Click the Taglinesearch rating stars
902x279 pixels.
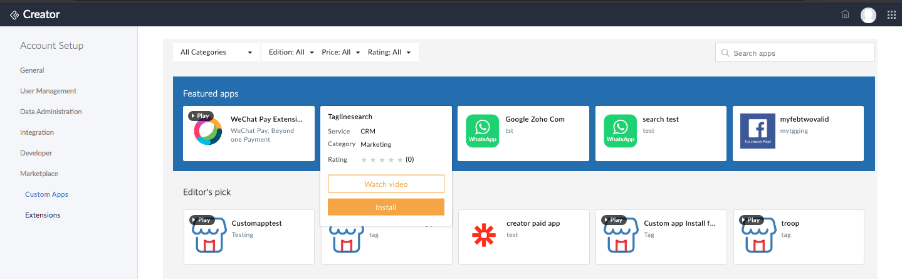coord(382,160)
